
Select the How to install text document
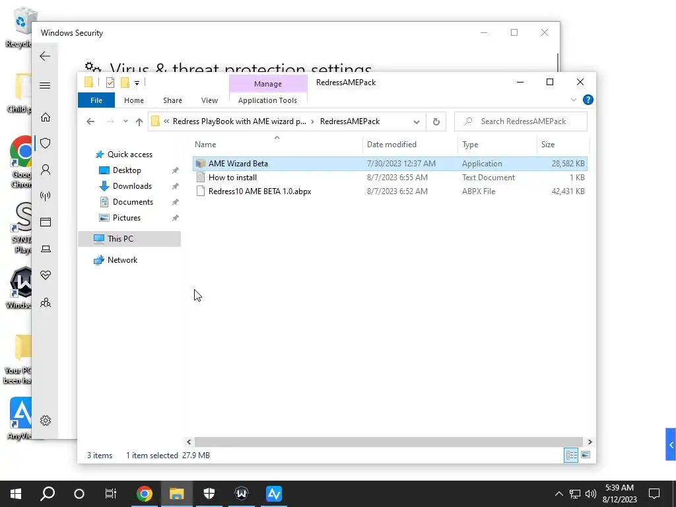[x=389, y=177]
